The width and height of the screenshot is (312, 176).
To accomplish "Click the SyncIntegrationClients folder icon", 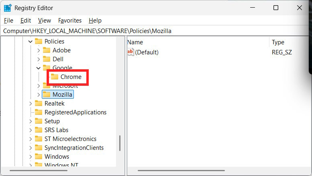I will pos(39,148).
